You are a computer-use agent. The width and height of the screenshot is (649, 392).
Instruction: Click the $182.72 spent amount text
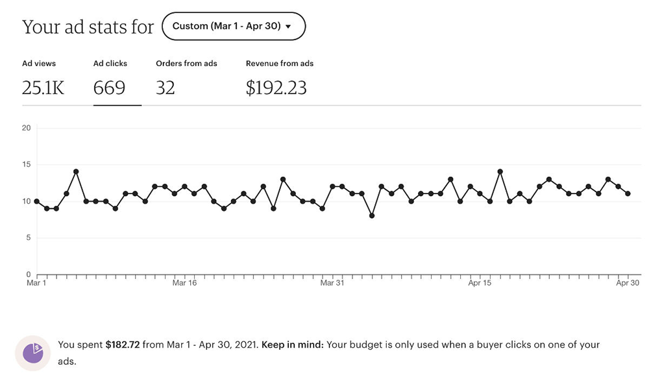click(123, 345)
